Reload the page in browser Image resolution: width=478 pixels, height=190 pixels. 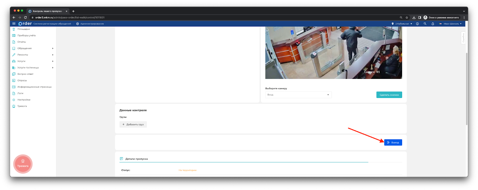pyautogui.click(x=25, y=18)
